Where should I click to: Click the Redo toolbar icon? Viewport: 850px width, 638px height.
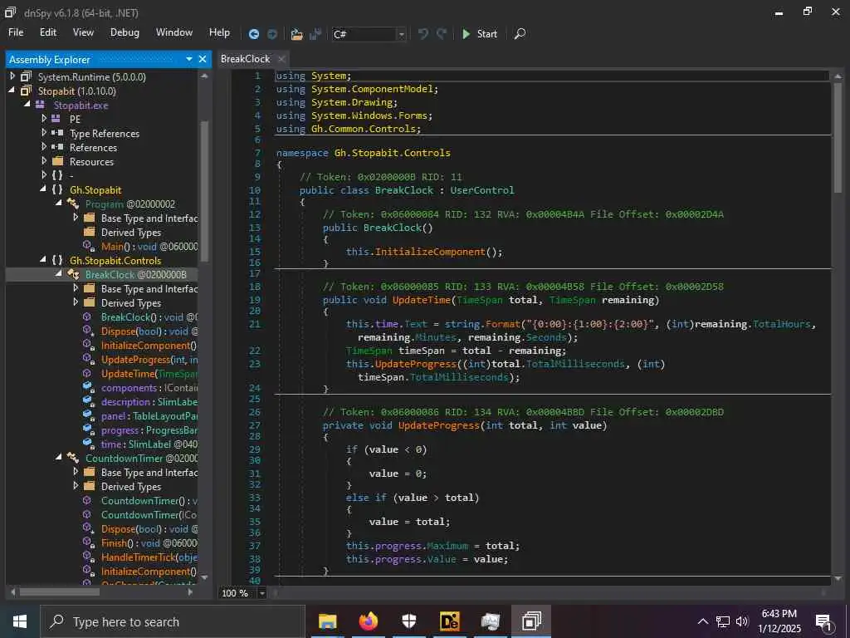point(442,33)
